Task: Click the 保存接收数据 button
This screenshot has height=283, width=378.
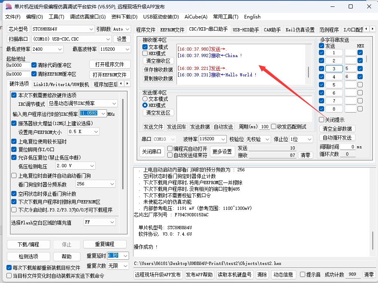Action: tap(158, 70)
